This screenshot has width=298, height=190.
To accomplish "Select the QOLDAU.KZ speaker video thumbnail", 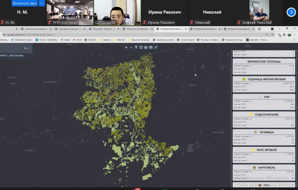I will [117, 12].
